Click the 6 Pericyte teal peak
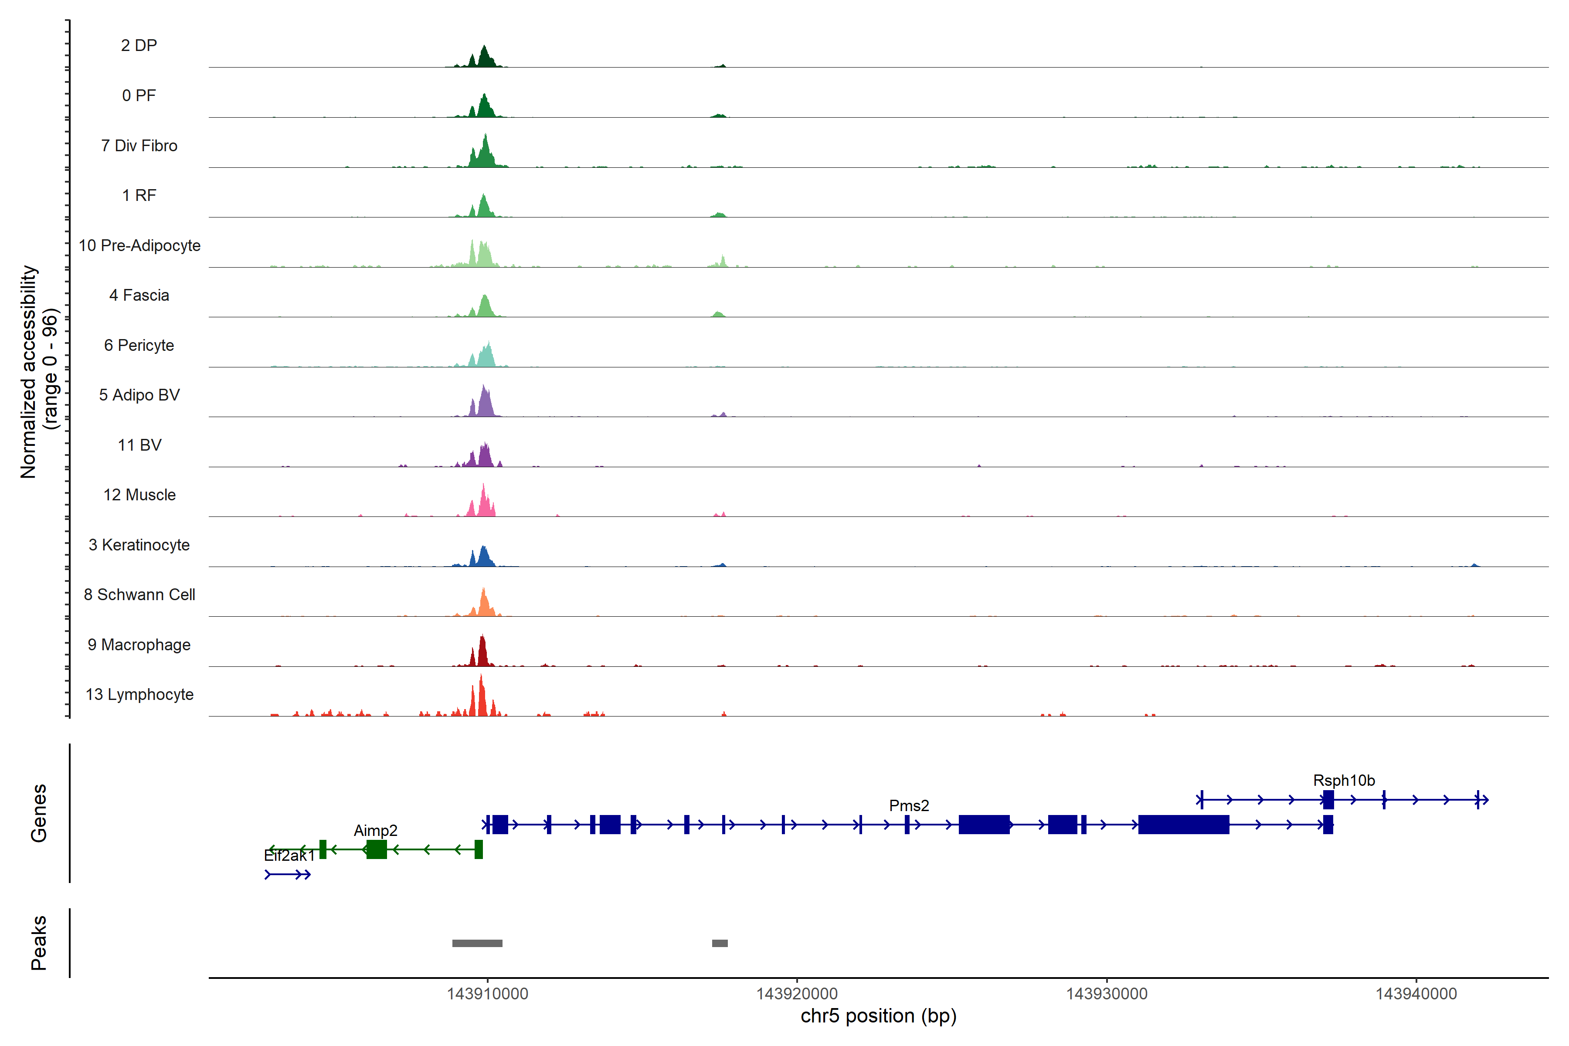The width and height of the screenshot is (1569, 1046). 487,357
